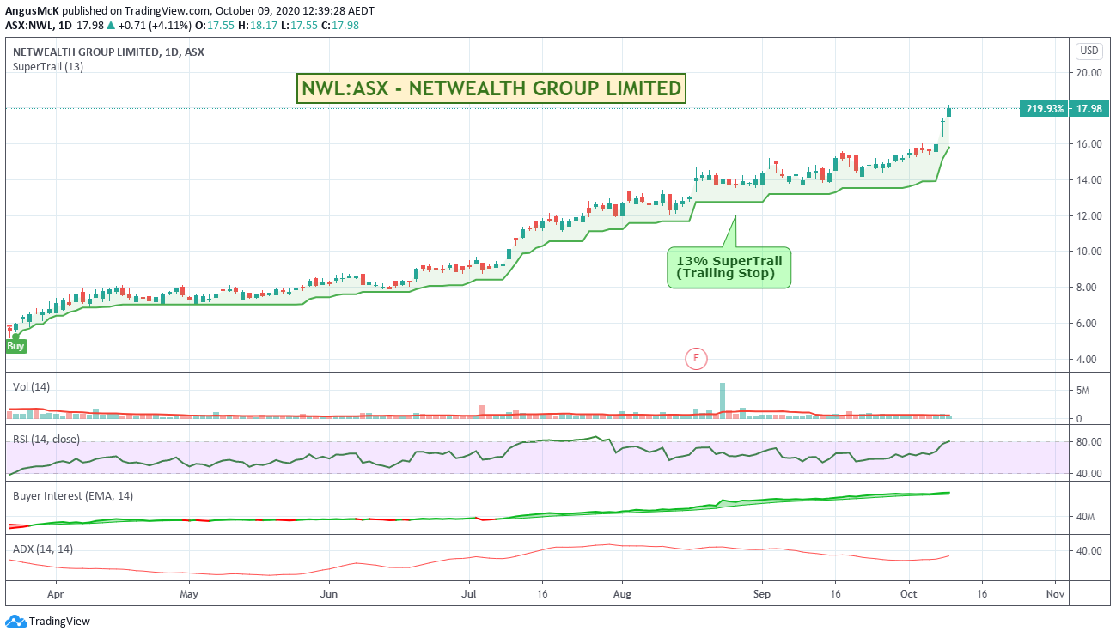Click the ASX:NWL, 1D symbol text
This screenshot has height=637, width=1116.
click(x=39, y=25)
